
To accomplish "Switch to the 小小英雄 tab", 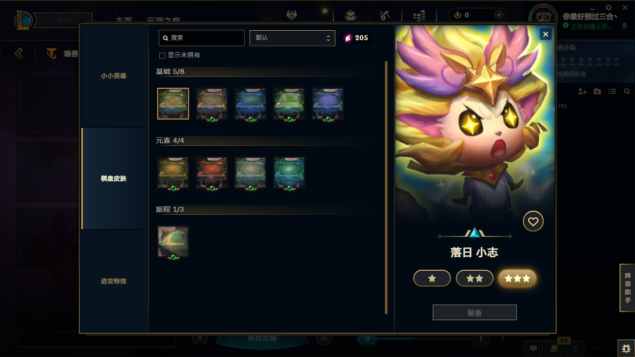I will click(114, 76).
